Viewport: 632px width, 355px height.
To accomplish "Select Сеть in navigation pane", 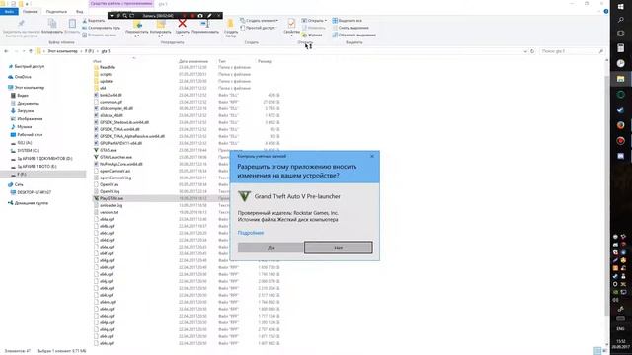I will 19,184.
